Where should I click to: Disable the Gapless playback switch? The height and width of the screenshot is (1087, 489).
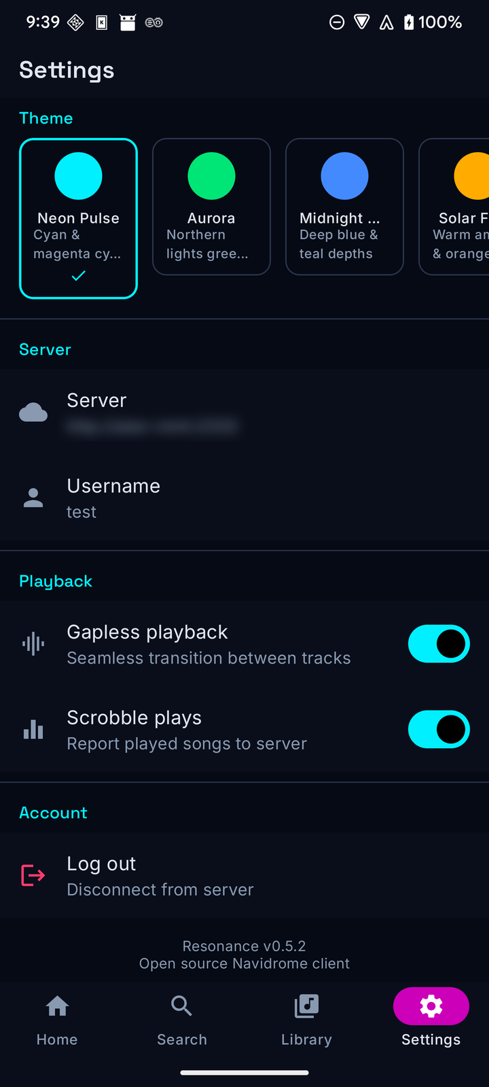(439, 643)
